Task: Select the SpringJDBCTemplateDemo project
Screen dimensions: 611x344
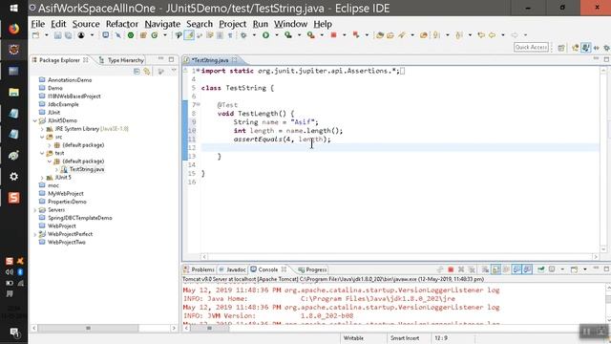Action: click(79, 218)
